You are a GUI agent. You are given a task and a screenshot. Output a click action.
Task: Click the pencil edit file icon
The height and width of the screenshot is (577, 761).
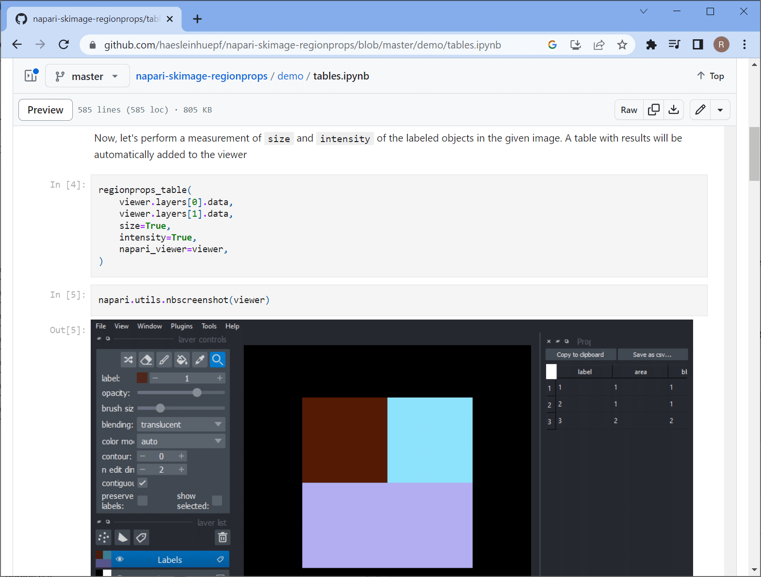pyautogui.click(x=700, y=110)
